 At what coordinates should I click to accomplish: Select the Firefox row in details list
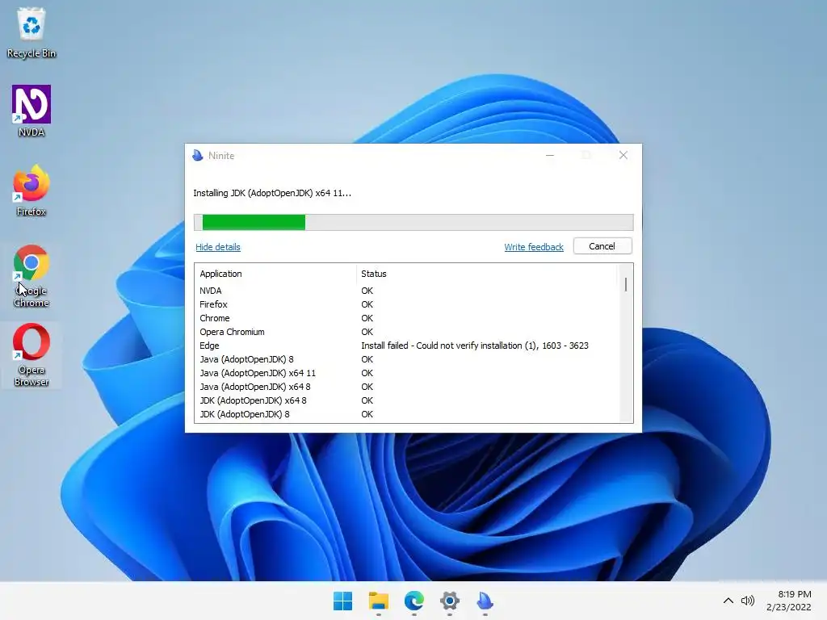point(406,304)
